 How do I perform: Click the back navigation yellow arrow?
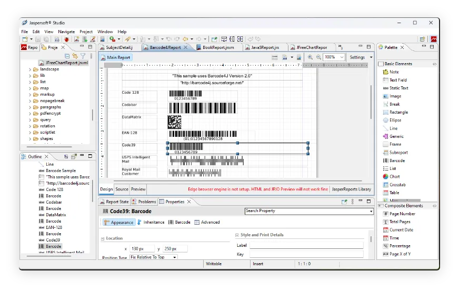click(185, 39)
